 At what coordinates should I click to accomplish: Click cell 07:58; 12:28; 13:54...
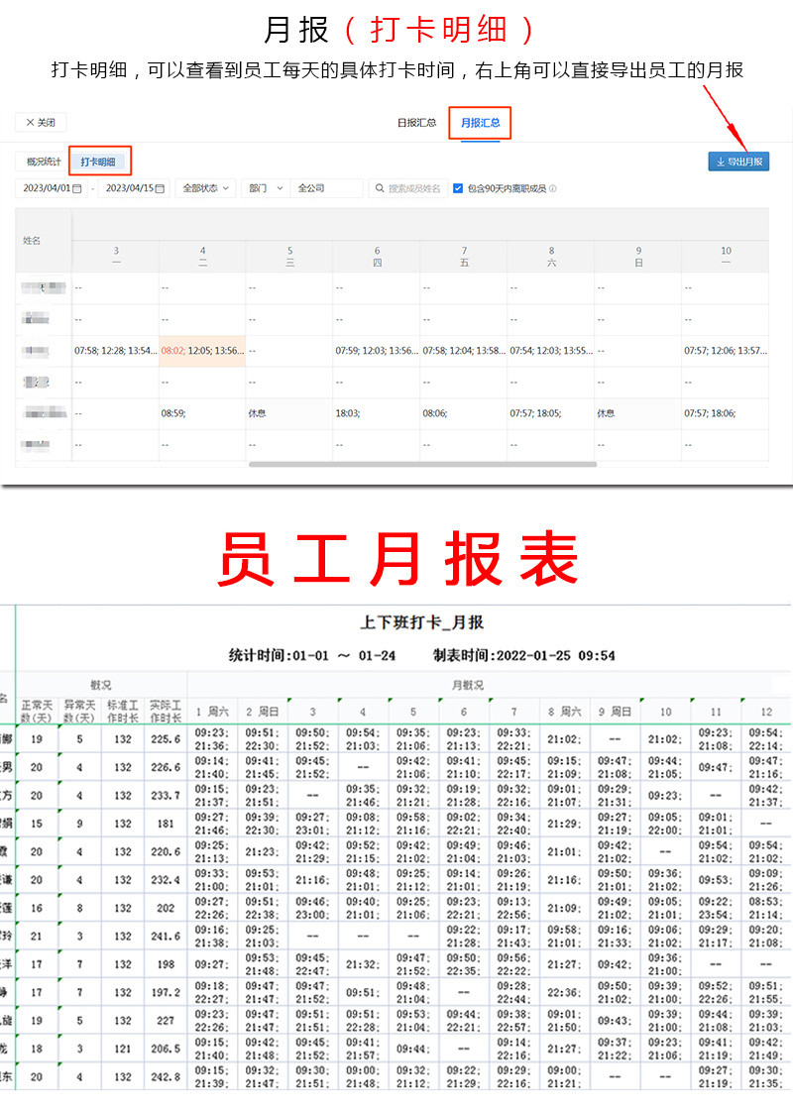116,351
